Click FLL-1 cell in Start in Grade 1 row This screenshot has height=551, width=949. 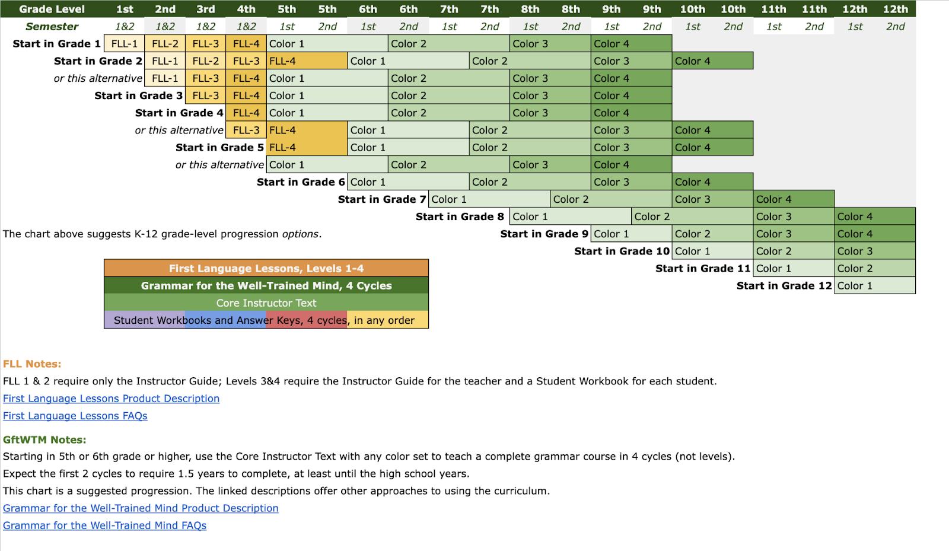pos(125,43)
